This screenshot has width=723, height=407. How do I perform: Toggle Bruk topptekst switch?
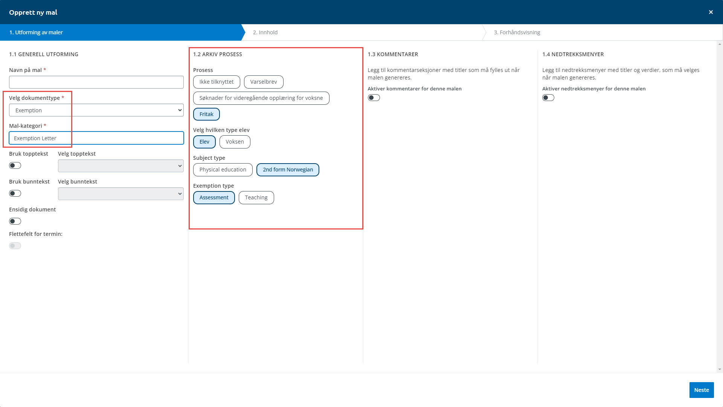point(15,165)
